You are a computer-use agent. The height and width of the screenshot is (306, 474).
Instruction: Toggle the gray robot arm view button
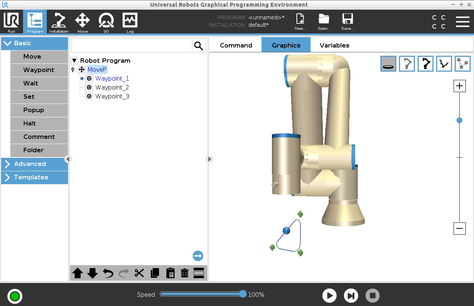[x=407, y=64]
